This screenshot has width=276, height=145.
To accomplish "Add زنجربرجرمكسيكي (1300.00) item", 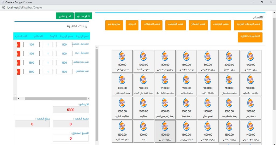I will pos(165,61).
